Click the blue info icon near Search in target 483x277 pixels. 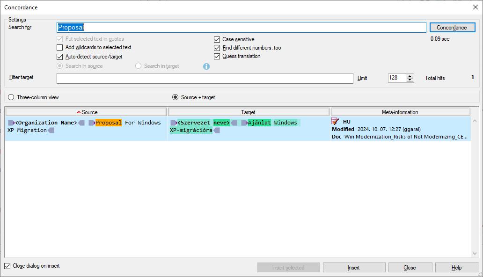206,66
